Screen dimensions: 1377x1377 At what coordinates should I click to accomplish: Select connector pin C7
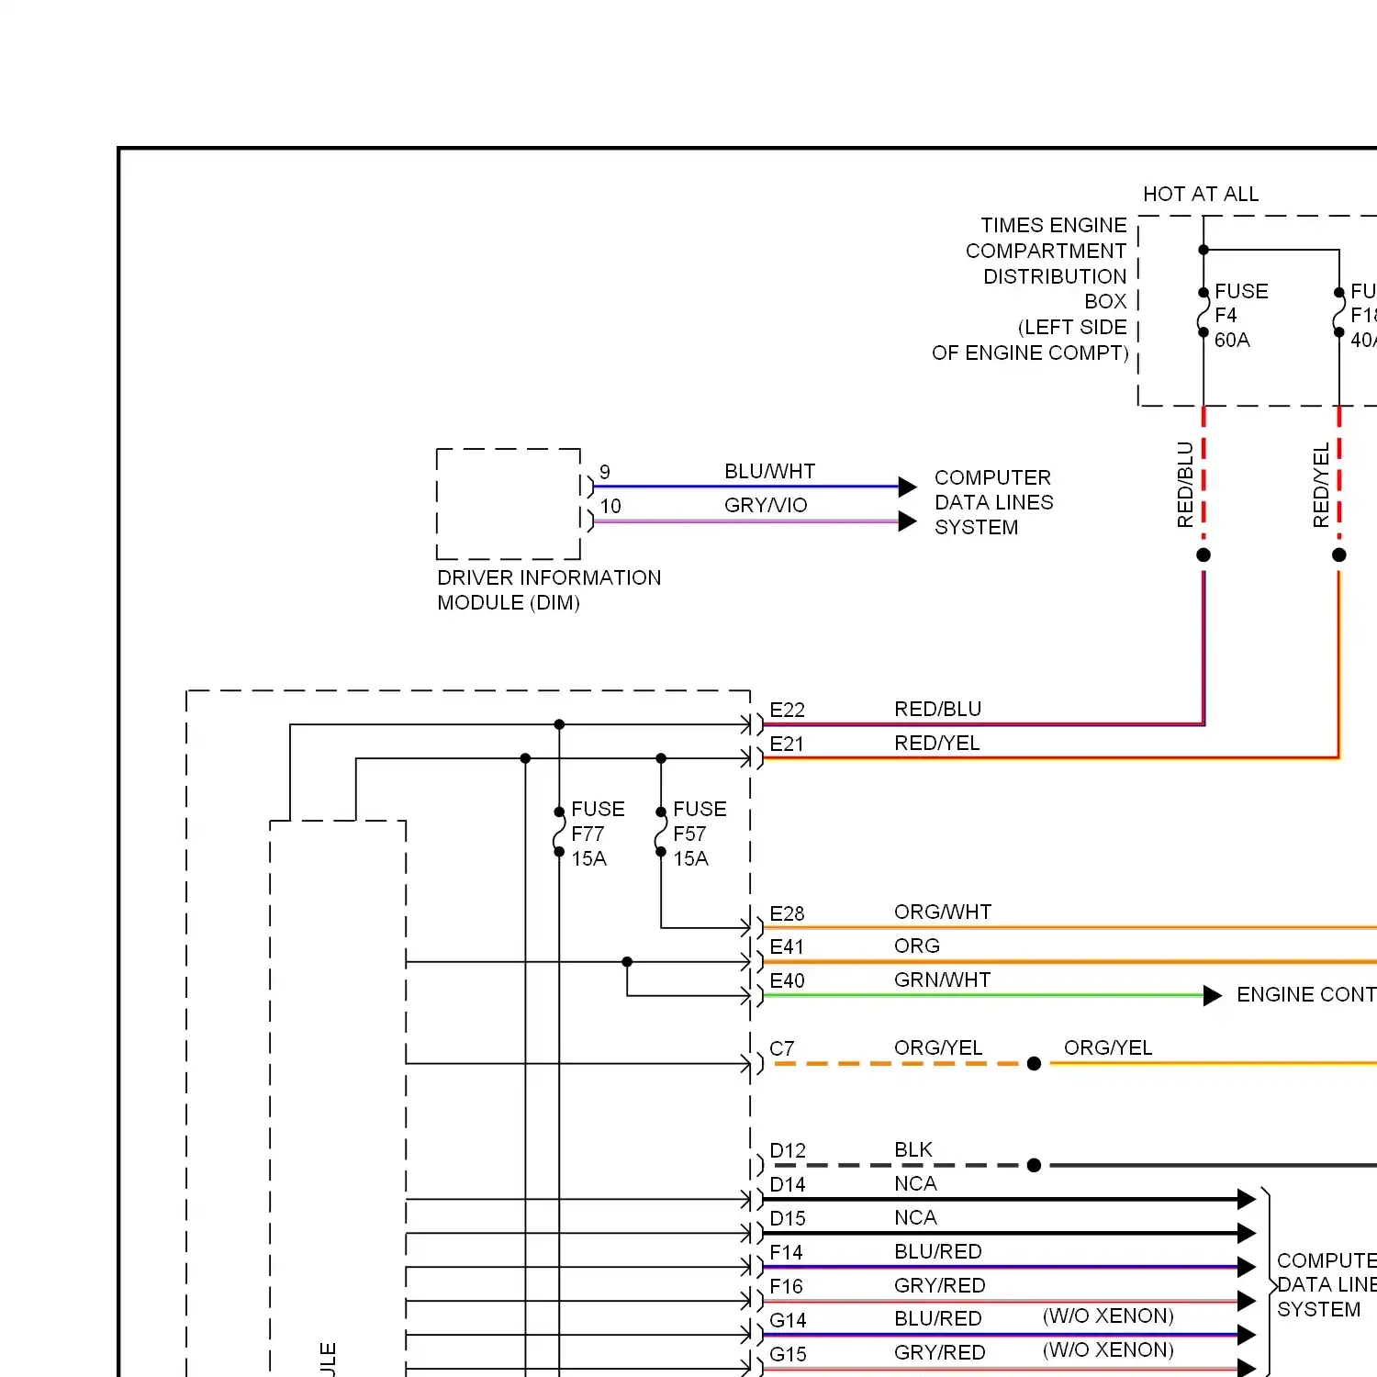(781, 1048)
